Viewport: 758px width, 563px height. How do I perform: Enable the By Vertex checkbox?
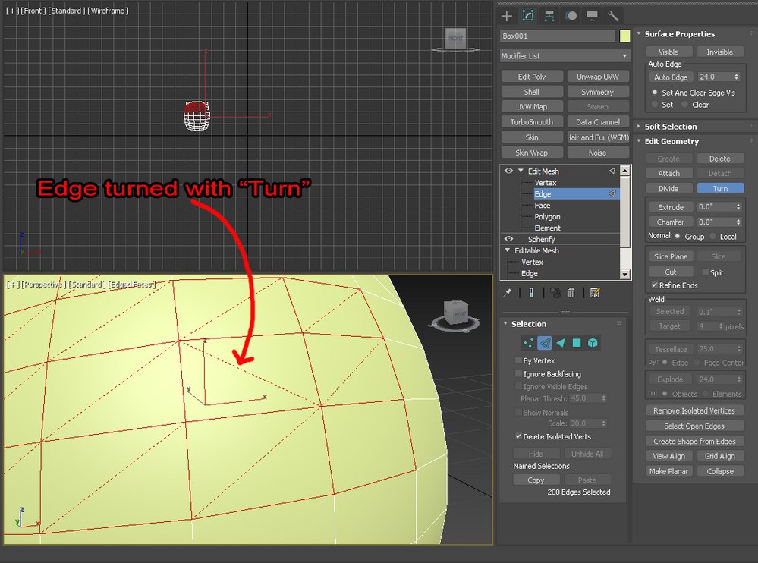click(x=519, y=360)
